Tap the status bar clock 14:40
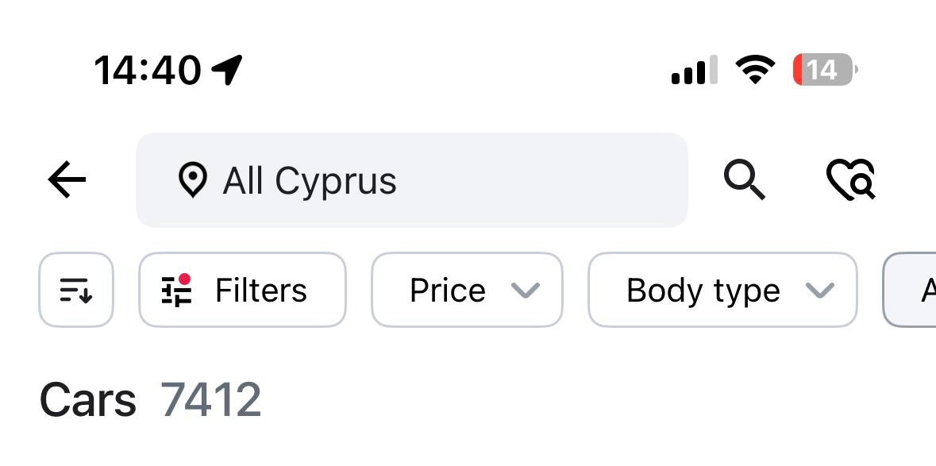936x466 pixels. [x=148, y=71]
